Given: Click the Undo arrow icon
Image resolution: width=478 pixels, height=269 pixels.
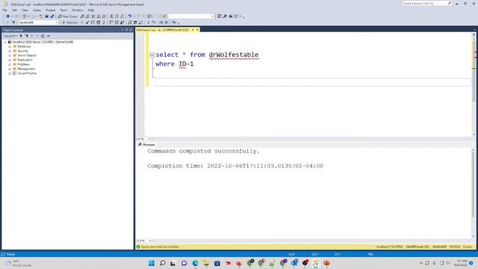Looking at the screenshot, I should tap(130, 16).
